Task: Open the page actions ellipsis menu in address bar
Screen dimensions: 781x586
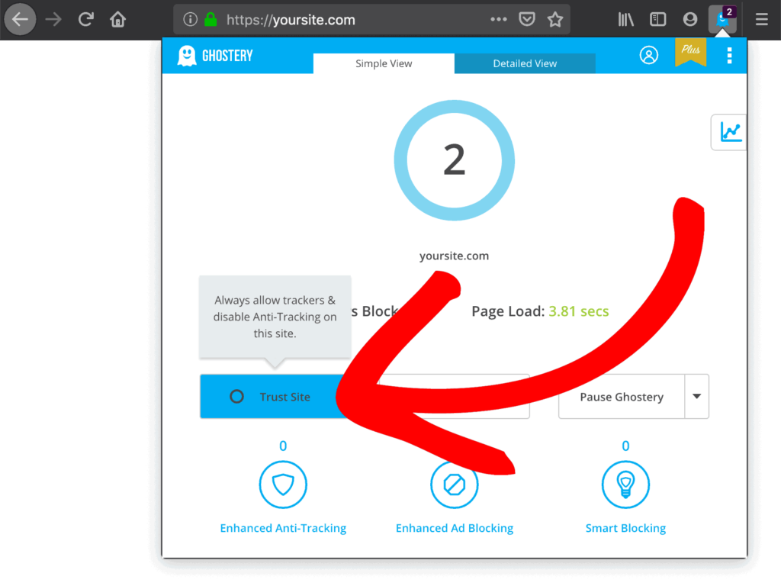Action: pos(497,19)
